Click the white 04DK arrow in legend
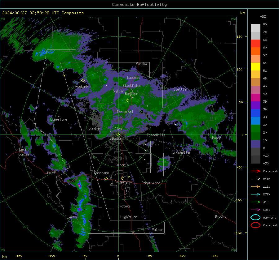Image resolution: width=279 pixels, height=260 pixels. point(255,179)
